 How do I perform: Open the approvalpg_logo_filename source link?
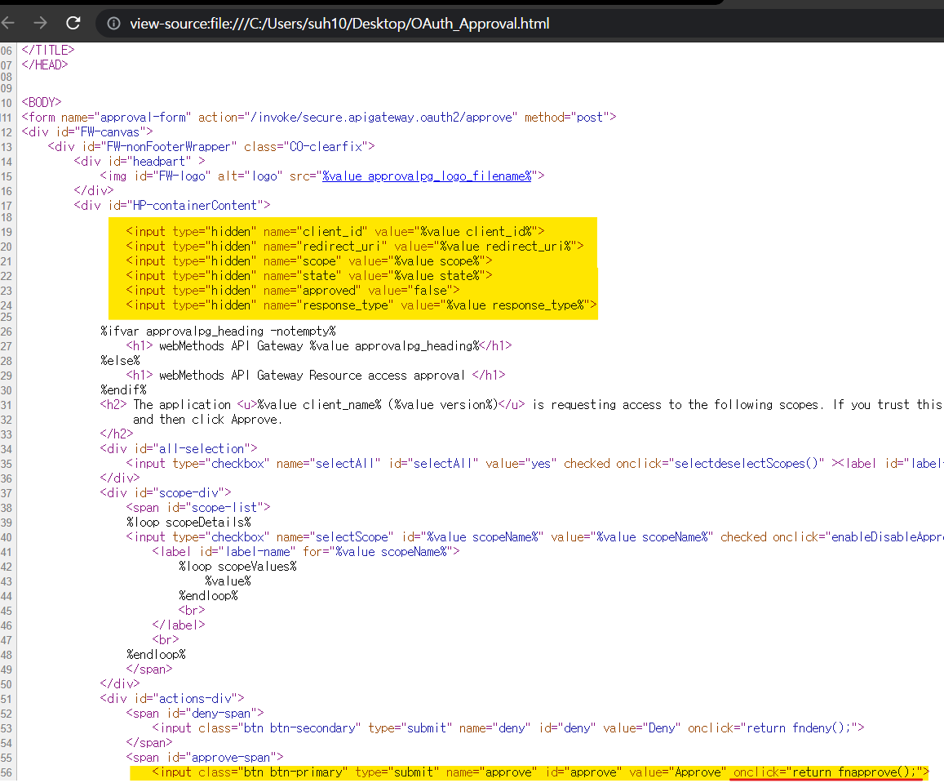427,176
